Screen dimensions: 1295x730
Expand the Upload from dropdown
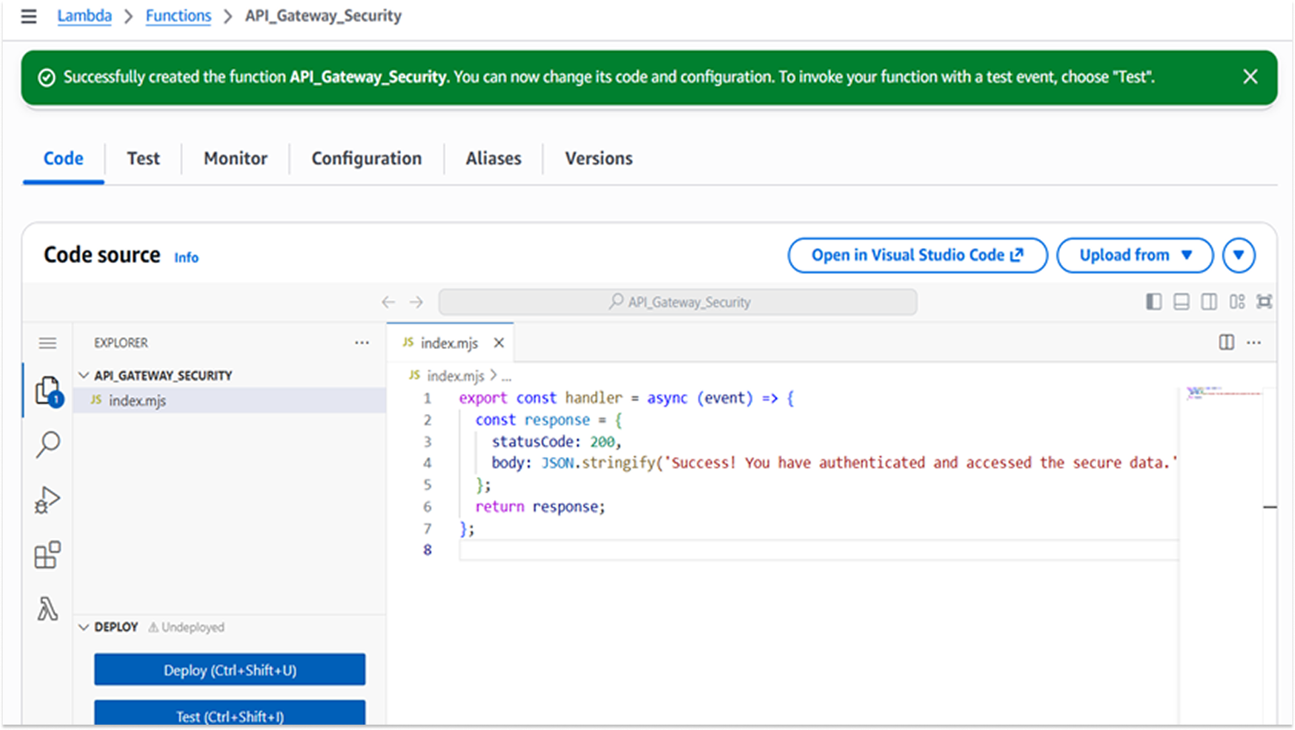tap(1134, 255)
